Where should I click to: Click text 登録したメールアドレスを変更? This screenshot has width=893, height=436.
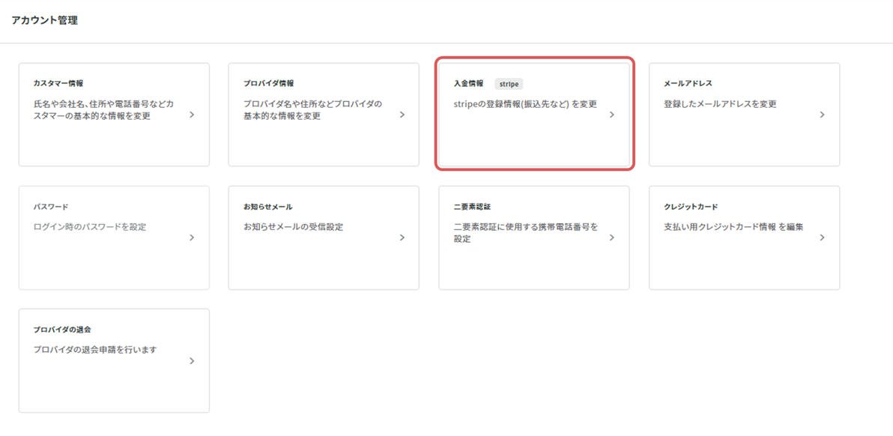coord(721,104)
